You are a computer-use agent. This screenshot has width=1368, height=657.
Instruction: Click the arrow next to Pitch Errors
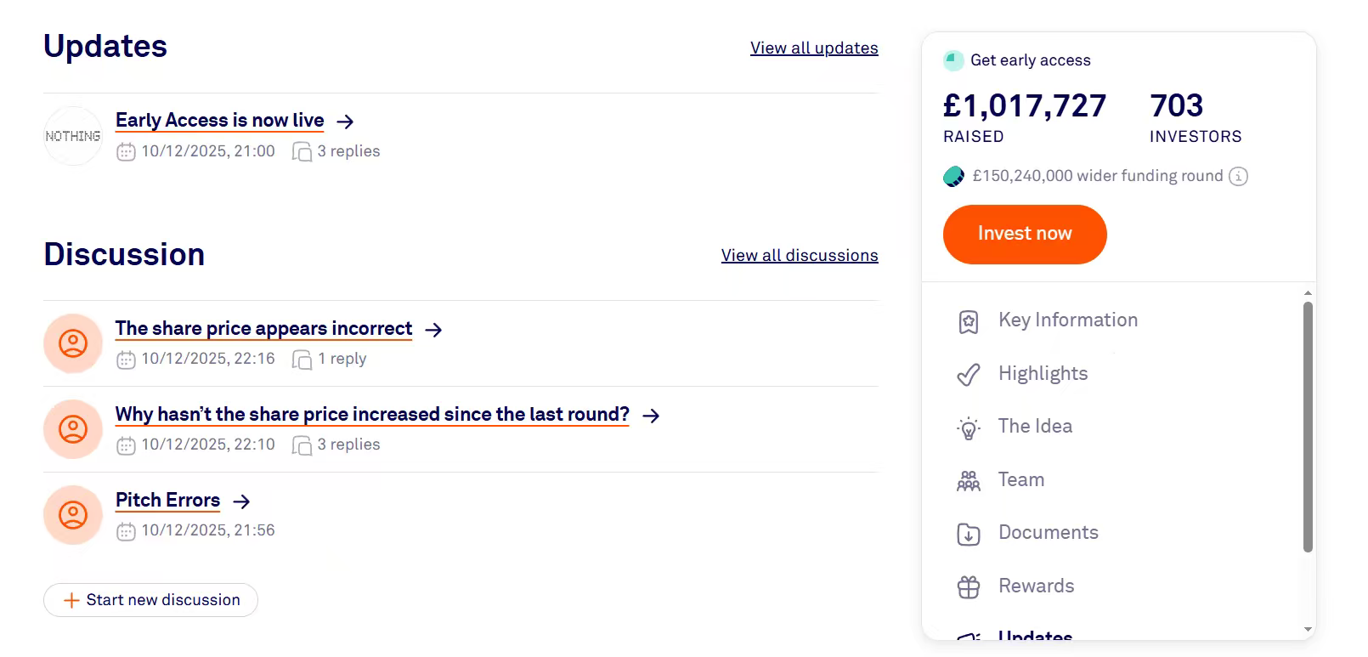(242, 501)
